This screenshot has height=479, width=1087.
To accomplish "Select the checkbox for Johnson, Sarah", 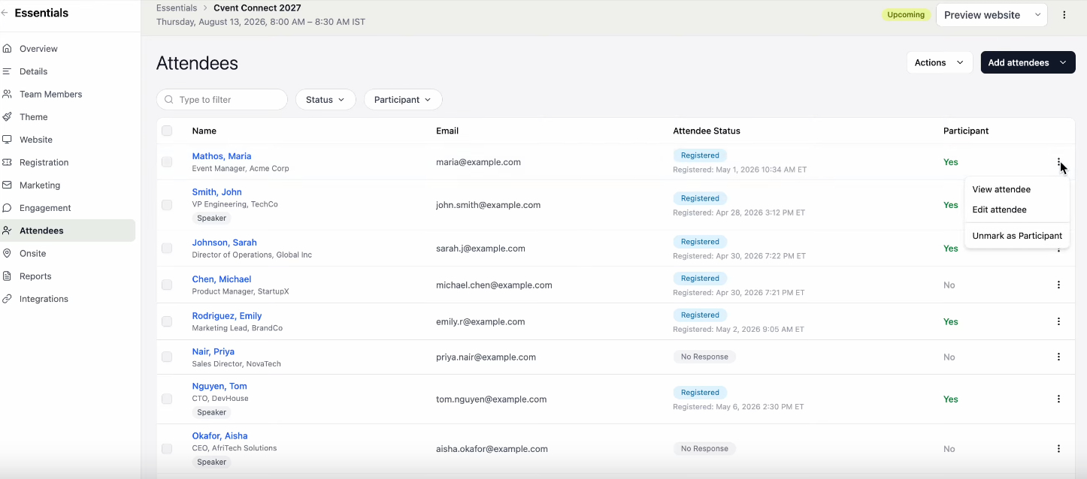I will pyautogui.click(x=167, y=249).
